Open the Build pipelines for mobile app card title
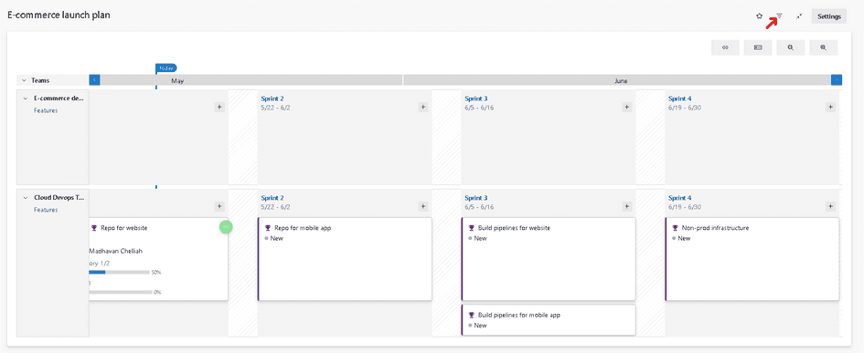Viewport: 864px width, 353px height. pyautogui.click(x=519, y=315)
